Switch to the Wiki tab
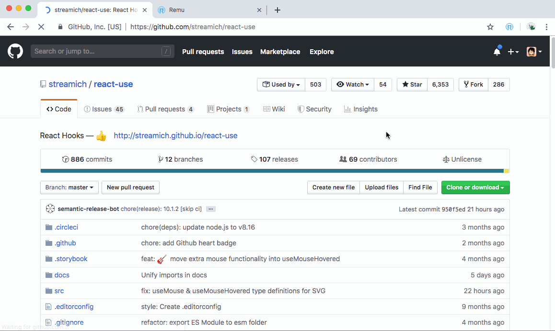The height and width of the screenshot is (331, 555). pyautogui.click(x=274, y=109)
